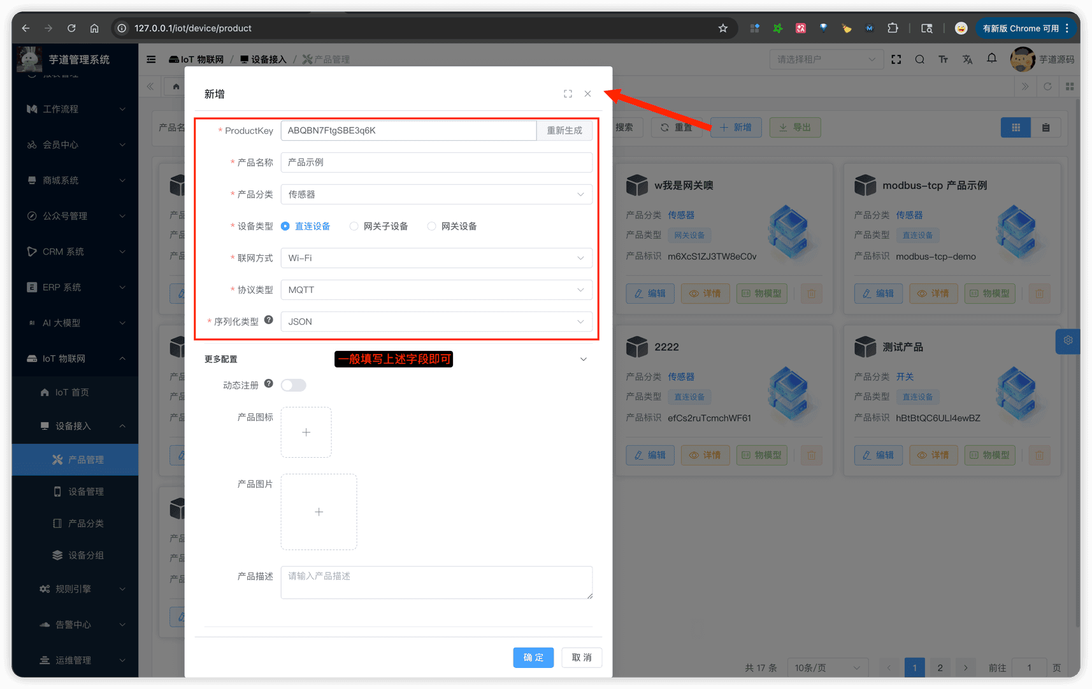Image resolution: width=1092 pixels, height=689 pixels.
Task: Enable the 动态注册 toggle
Action: pos(293,385)
